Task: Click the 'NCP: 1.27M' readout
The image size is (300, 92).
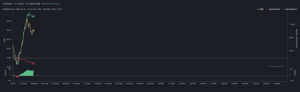Action: point(57,9)
